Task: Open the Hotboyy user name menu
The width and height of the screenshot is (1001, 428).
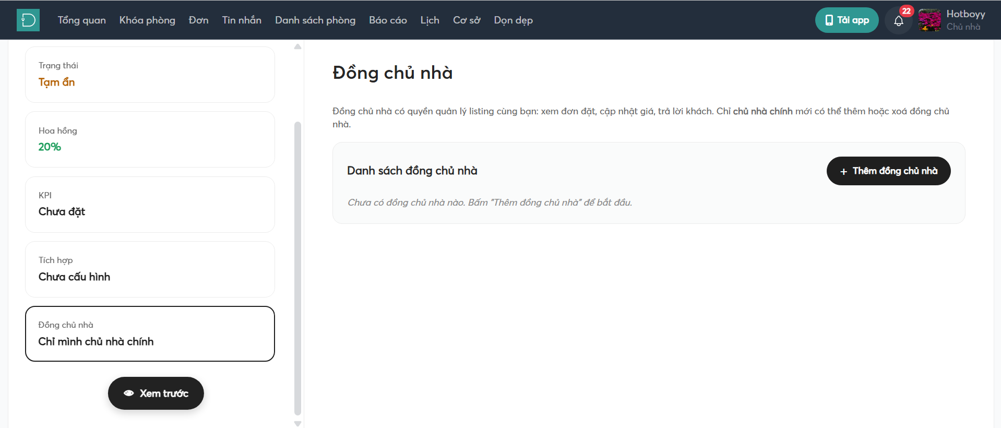Action: (x=966, y=14)
